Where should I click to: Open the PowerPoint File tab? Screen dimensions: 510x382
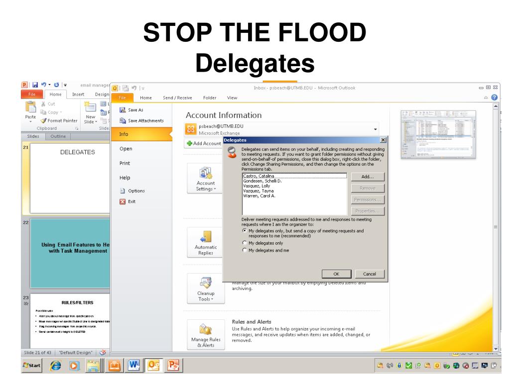coord(32,94)
